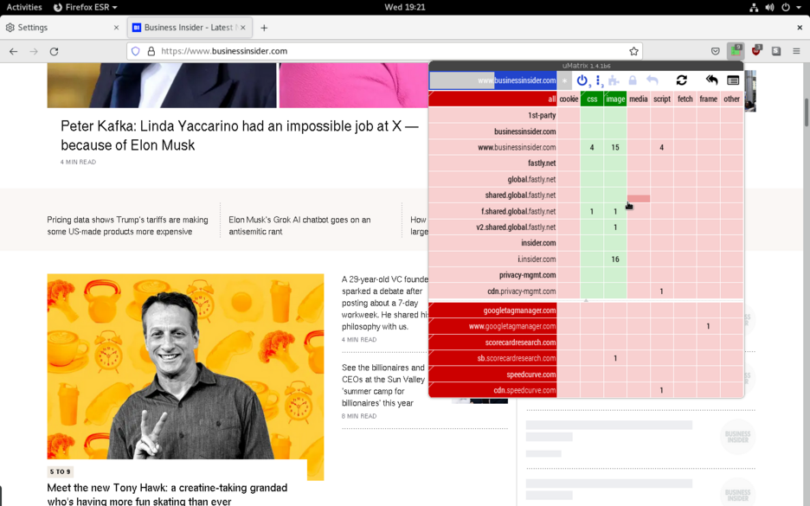
Task: Revert scope changes with uMatrix single arrow
Action: tap(652, 80)
